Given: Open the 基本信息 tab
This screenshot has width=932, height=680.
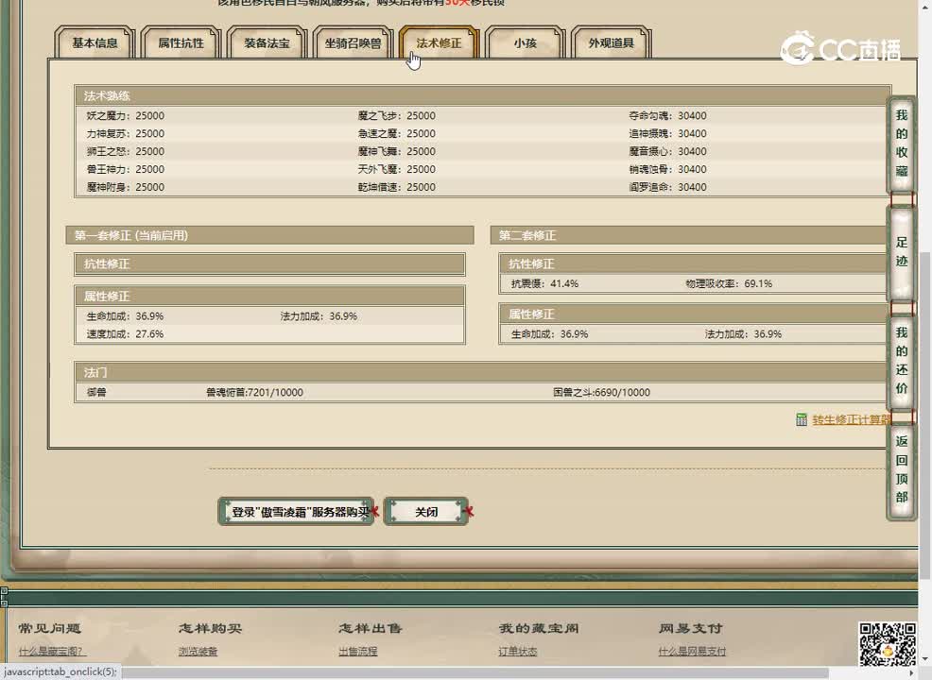Looking at the screenshot, I should point(95,43).
